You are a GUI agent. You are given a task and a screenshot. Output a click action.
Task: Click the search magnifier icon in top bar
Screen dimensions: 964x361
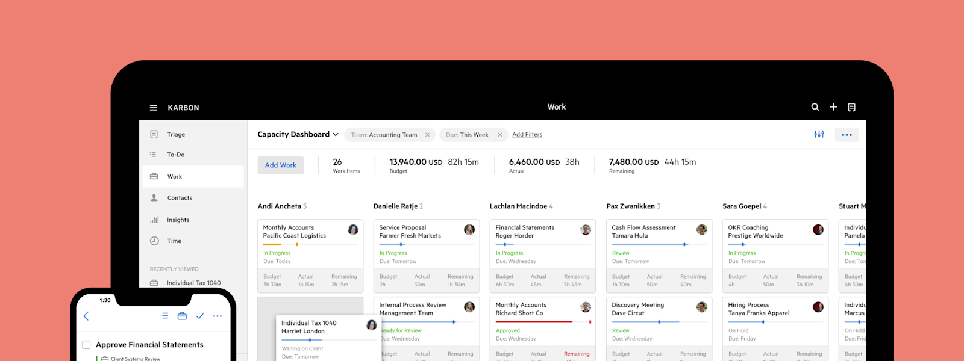pyautogui.click(x=815, y=107)
